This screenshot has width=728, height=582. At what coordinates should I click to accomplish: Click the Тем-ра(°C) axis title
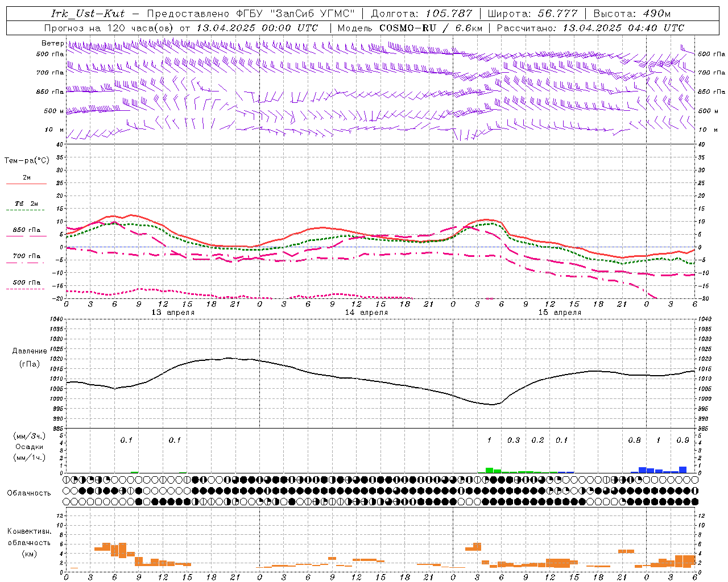tap(27, 161)
